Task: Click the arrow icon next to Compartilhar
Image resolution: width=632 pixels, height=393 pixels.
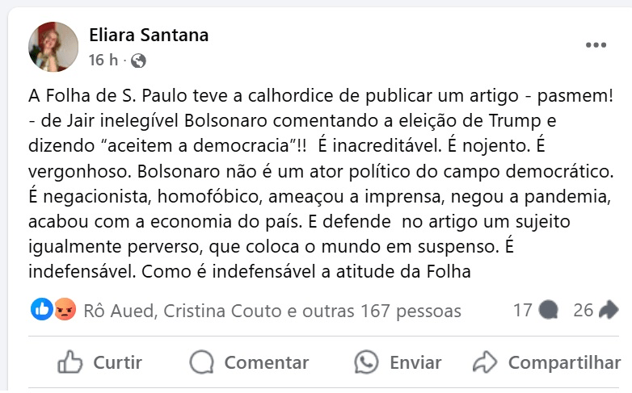Action: click(485, 362)
